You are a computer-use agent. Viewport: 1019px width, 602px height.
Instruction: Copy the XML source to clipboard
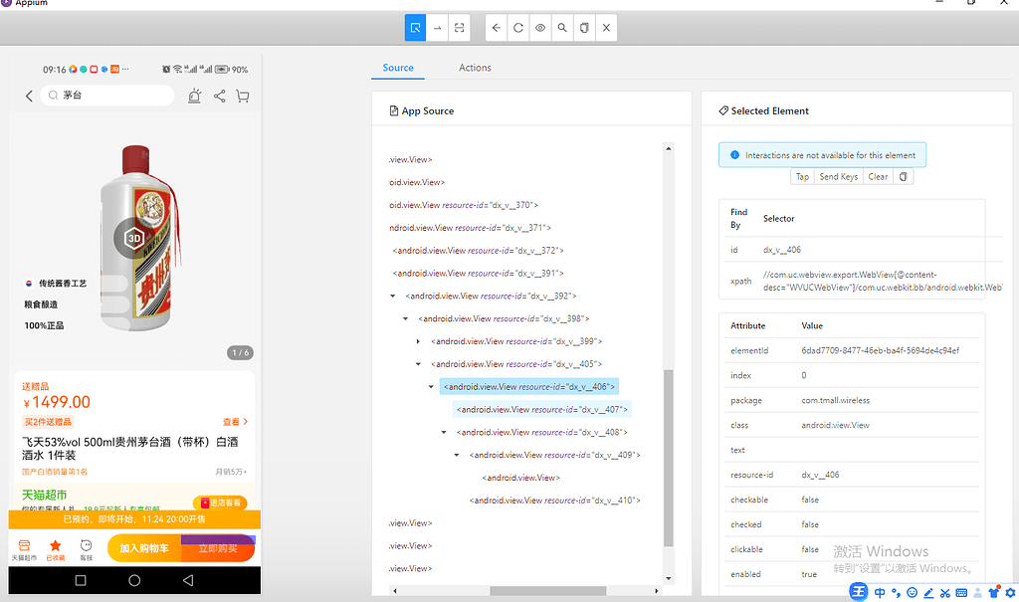[x=583, y=28]
